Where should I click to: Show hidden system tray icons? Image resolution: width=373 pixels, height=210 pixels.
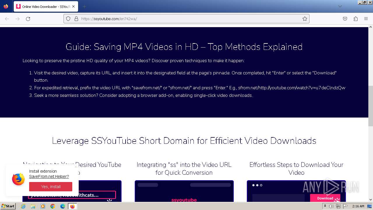pos(325,206)
